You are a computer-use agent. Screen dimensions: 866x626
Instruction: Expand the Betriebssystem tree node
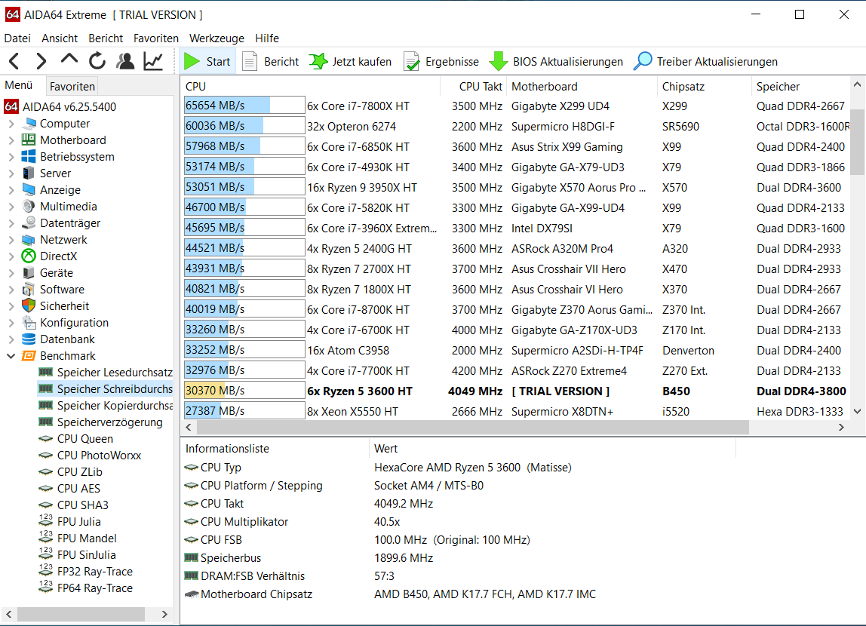11,157
